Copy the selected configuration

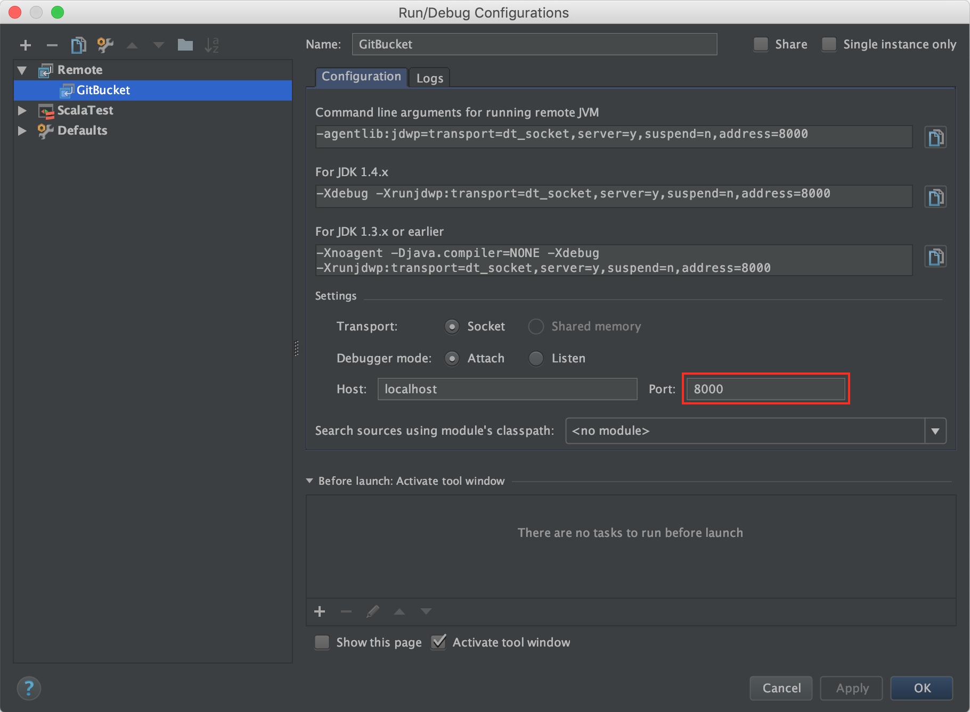[x=78, y=45]
